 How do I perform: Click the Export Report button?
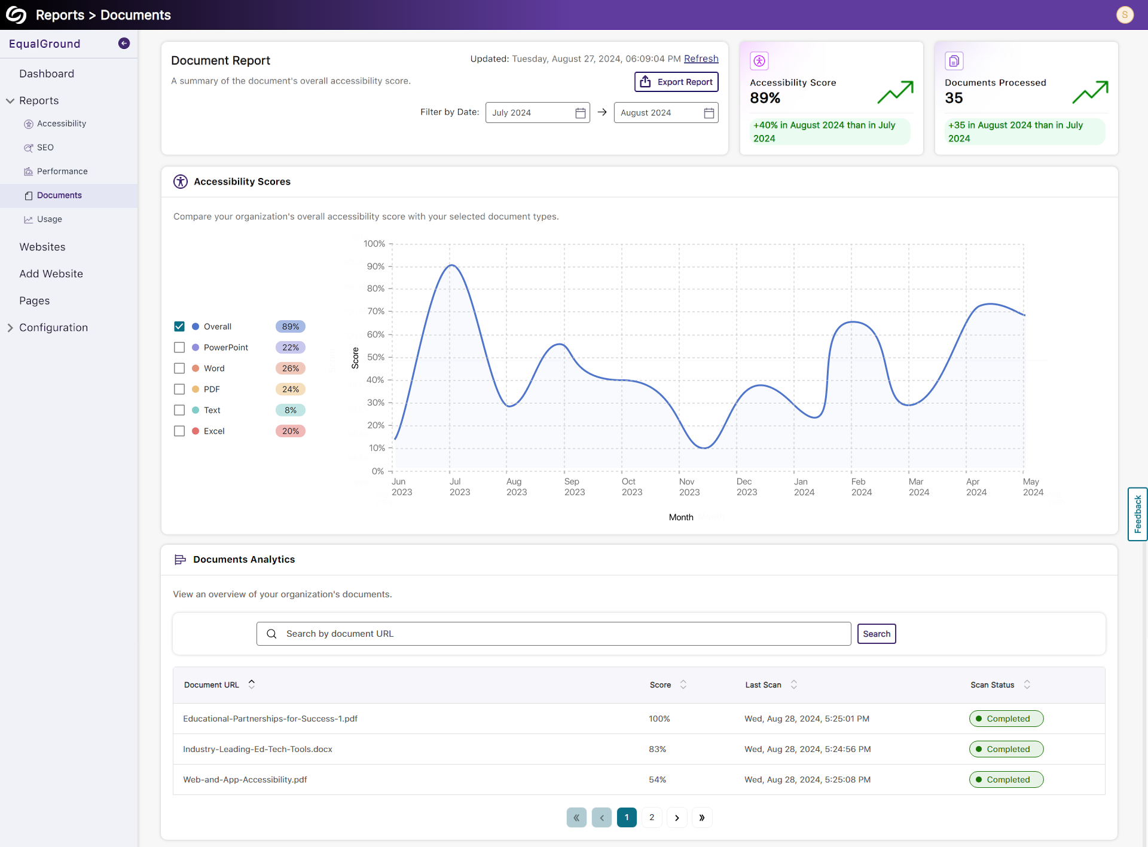tap(676, 82)
